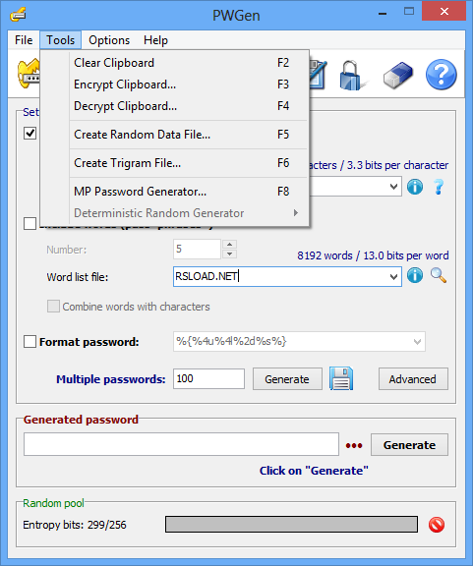
Task: Click the info icon beside character set dropdown
Action: pyautogui.click(x=415, y=187)
